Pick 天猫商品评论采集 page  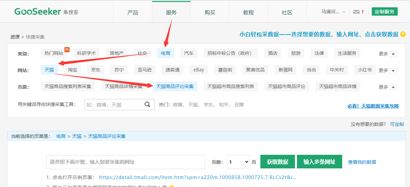point(175,86)
